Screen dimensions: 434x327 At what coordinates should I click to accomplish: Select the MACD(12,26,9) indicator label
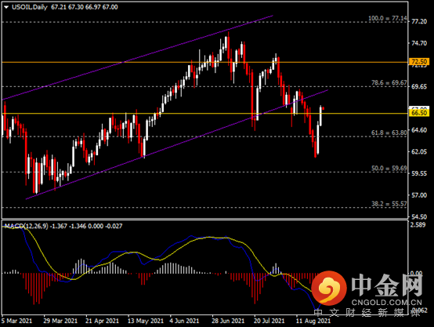[x=26, y=226]
